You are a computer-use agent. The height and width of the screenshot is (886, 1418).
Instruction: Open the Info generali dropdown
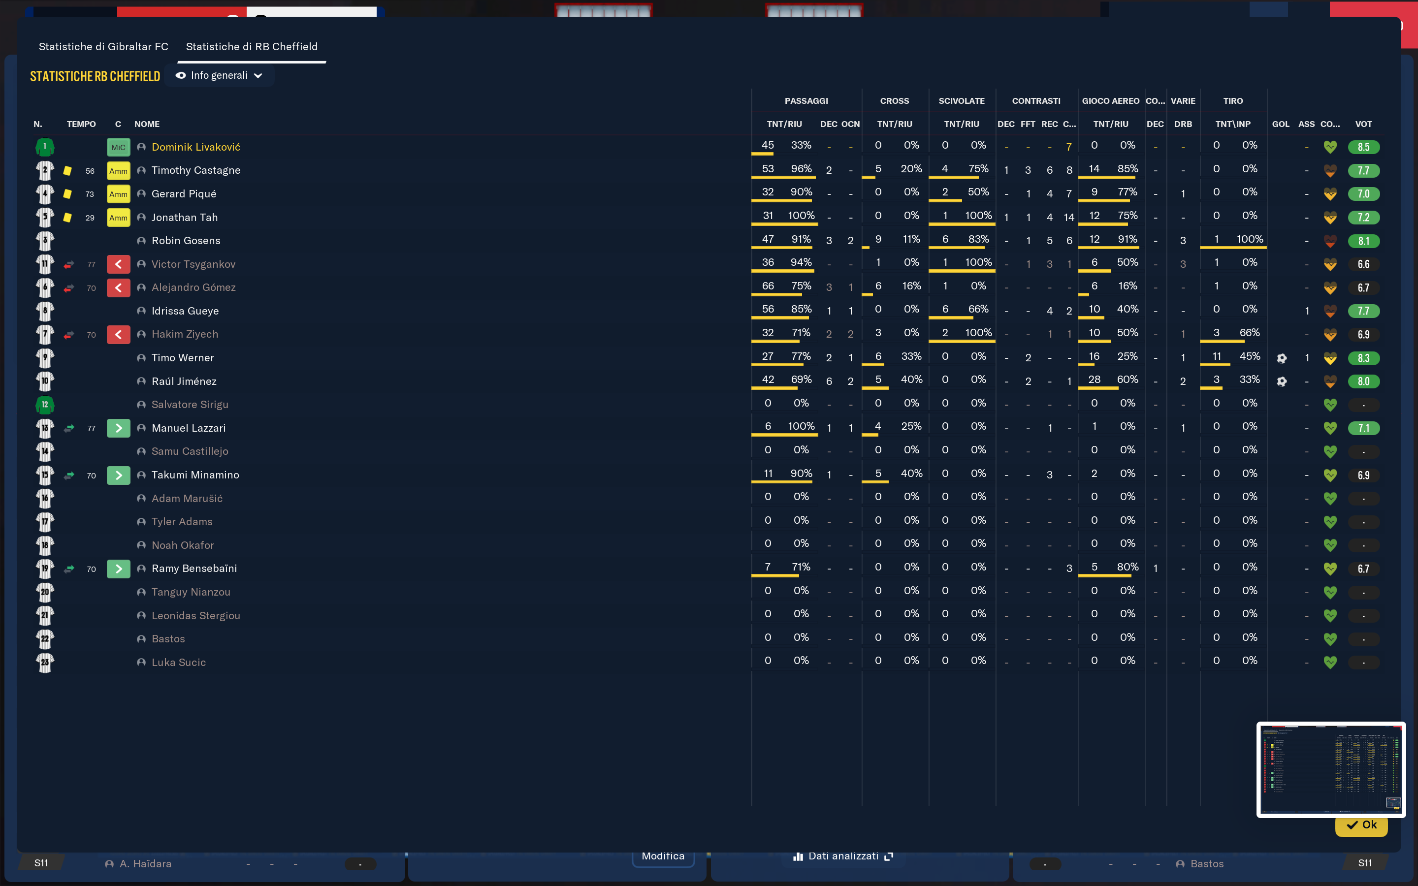220,76
